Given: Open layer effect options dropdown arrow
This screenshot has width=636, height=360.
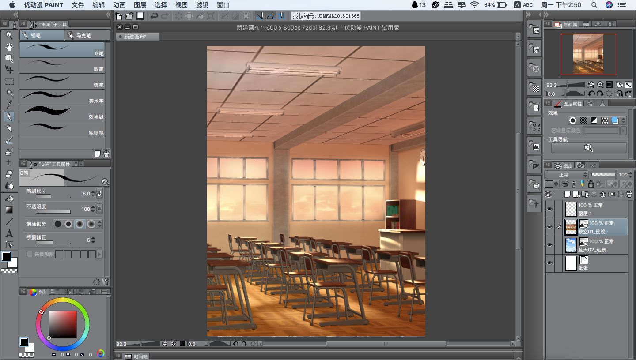Looking at the screenshot, I should coord(623,120).
